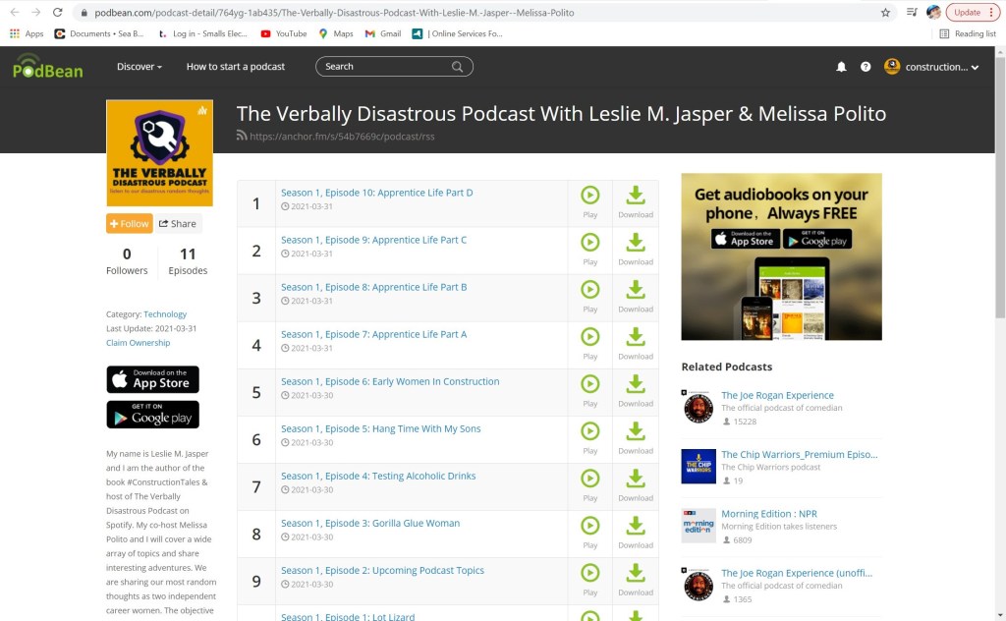The height and width of the screenshot is (621, 1006).
Task: Open The Joe Rogan Experience related podcast
Action: (x=777, y=395)
